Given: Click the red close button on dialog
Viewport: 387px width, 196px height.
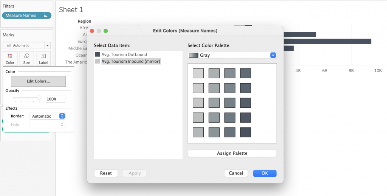Looking at the screenshot, I should (x=92, y=31).
